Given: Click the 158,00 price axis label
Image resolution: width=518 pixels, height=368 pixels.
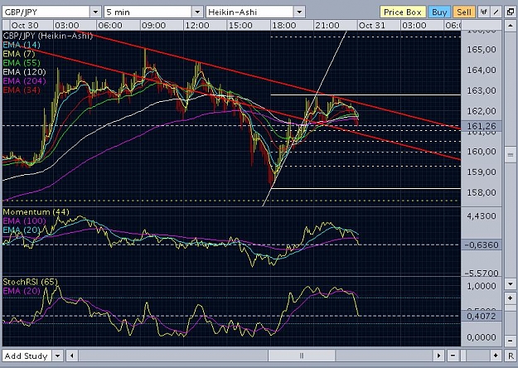Looking at the screenshot, I should coord(482,192).
